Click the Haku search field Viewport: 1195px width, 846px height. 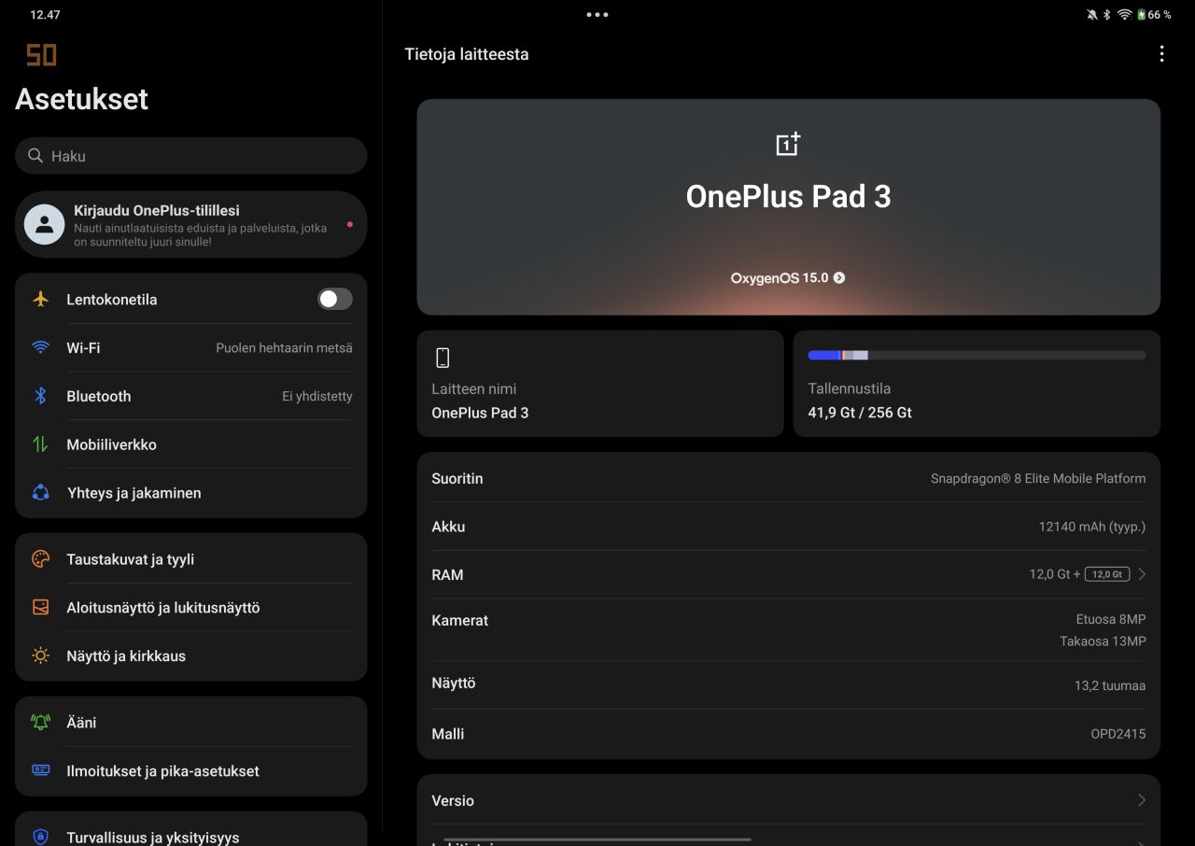(190, 156)
